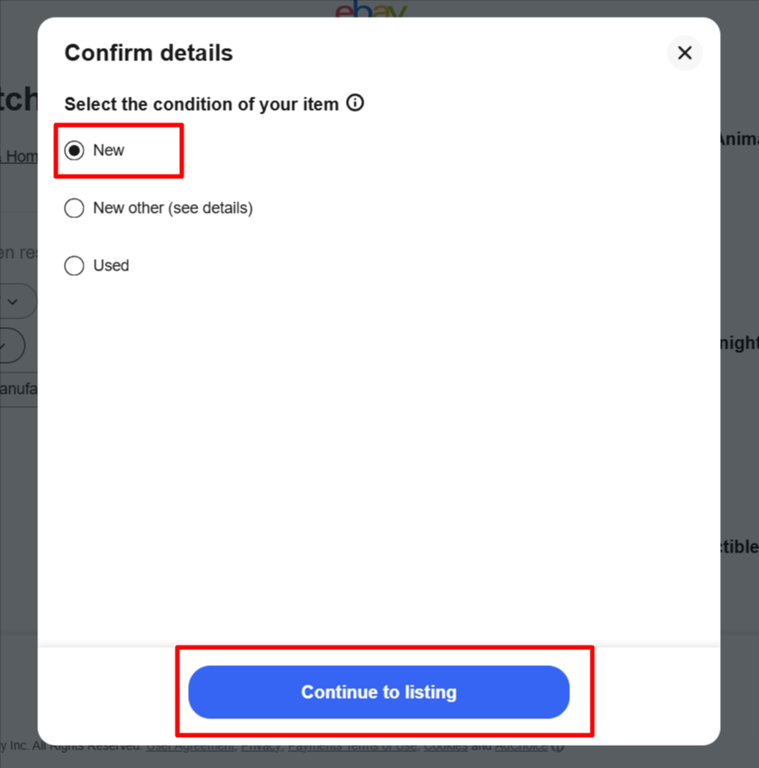Click 'Select the condition of your item' text
This screenshot has height=768, width=759.
202,105
